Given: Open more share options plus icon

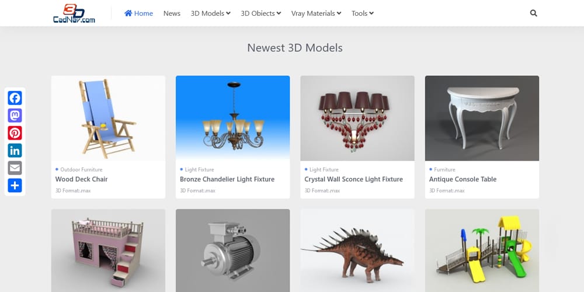Looking at the screenshot, I should pos(15,186).
